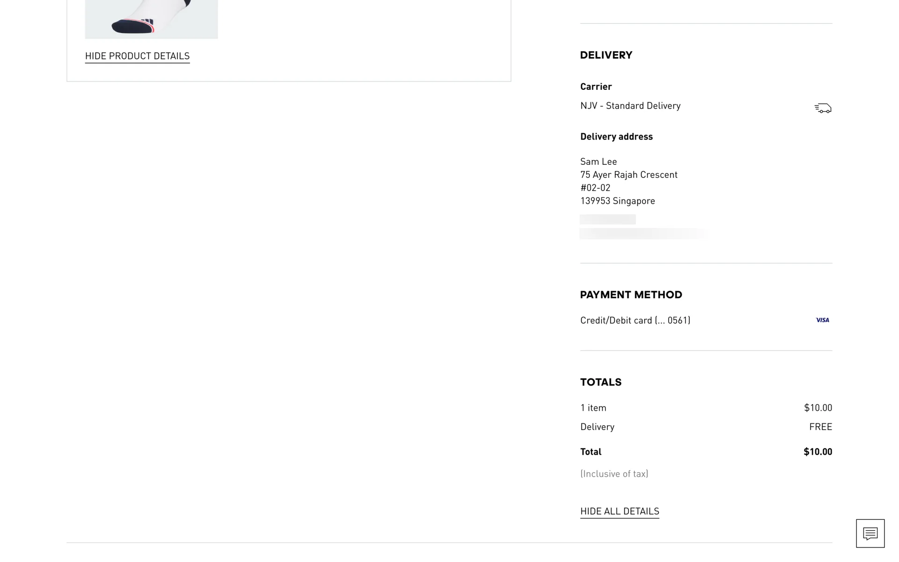
Task: Collapse the order summary via Hide All Details
Action: (x=619, y=511)
